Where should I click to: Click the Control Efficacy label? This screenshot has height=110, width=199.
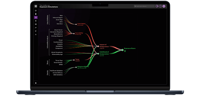[x=58, y=73]
